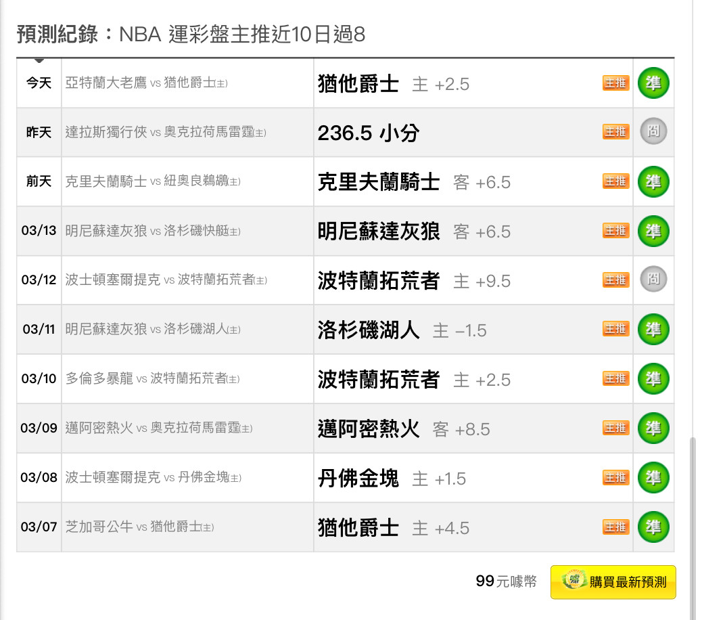Click green 準 icon in 03/08 row
702x620 pixels.
click(x=653, y=477)
